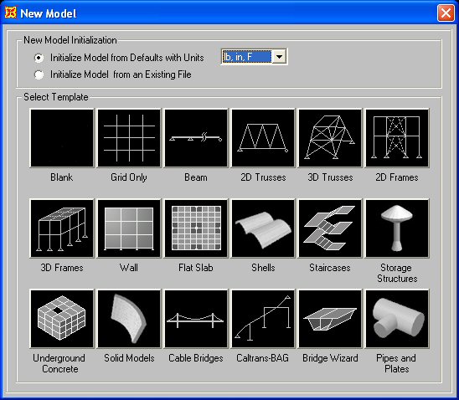This screenshot has height=400, width=459.
Task: Close the New Model dialog
Action: tap(446, 13)
